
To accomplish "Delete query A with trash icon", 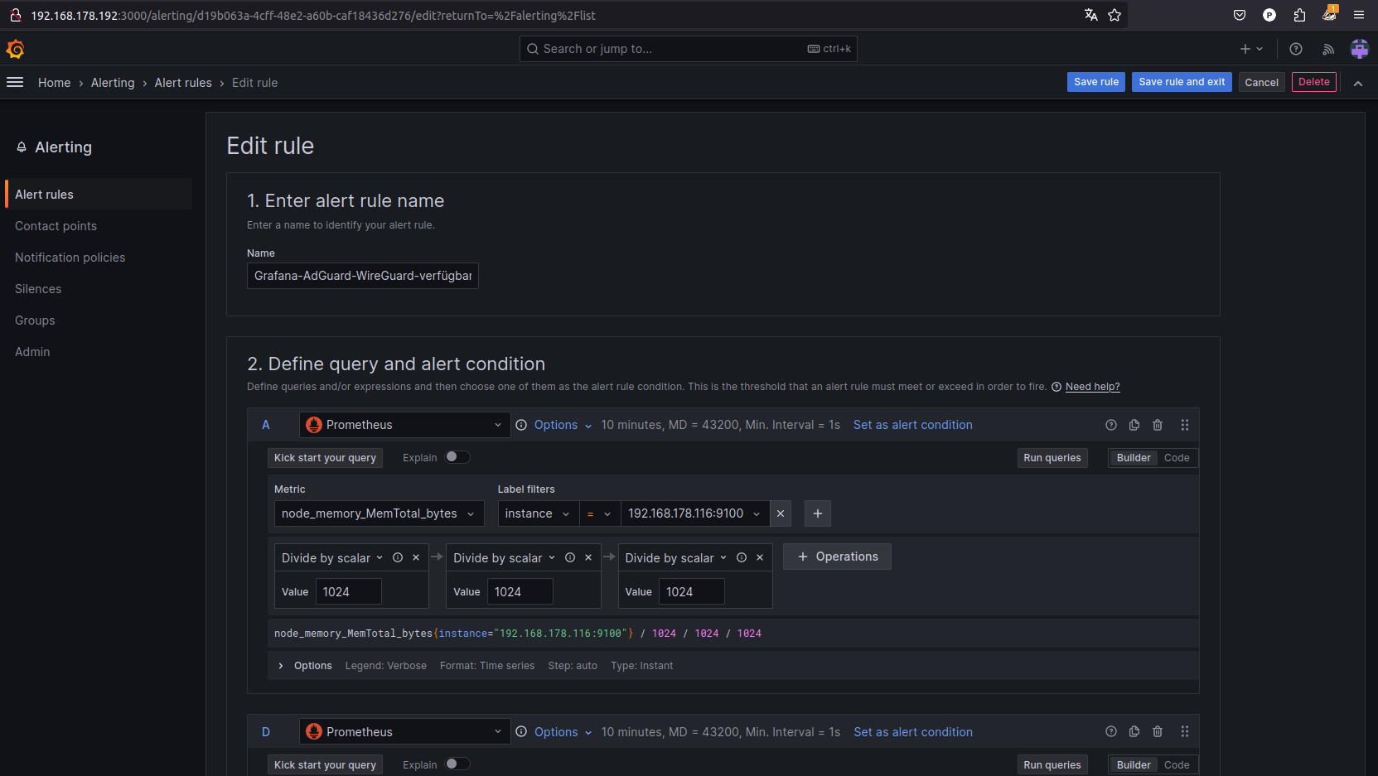I will (1158, 425).
